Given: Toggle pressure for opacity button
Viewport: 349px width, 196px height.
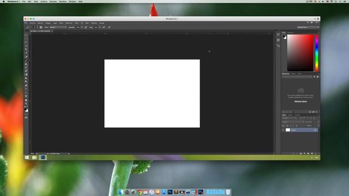Looking at the screenshot, I should (x=86, y=27).
